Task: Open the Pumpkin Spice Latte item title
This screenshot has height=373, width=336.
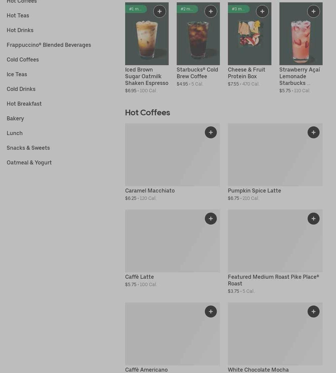Action: [254, 191]
